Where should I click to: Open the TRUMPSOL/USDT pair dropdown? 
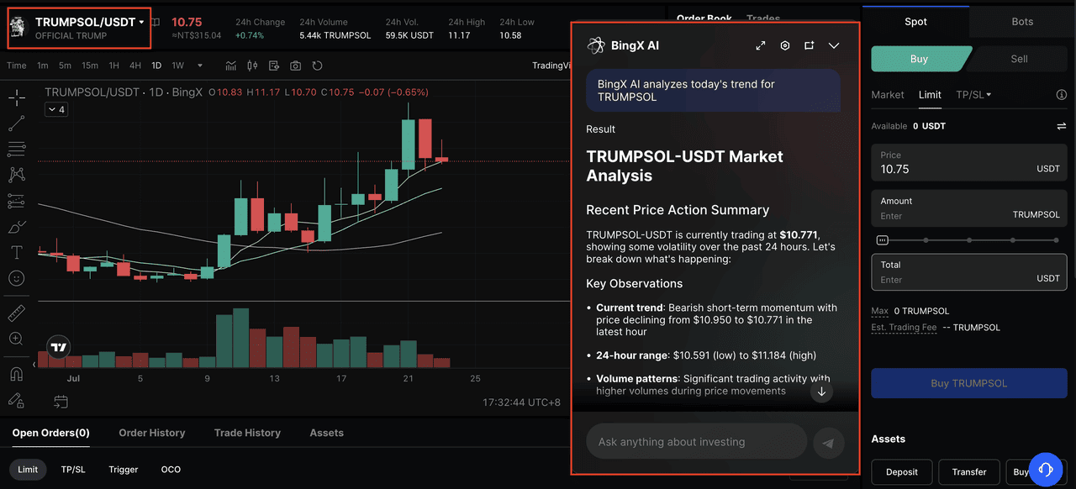click(142, 22)
